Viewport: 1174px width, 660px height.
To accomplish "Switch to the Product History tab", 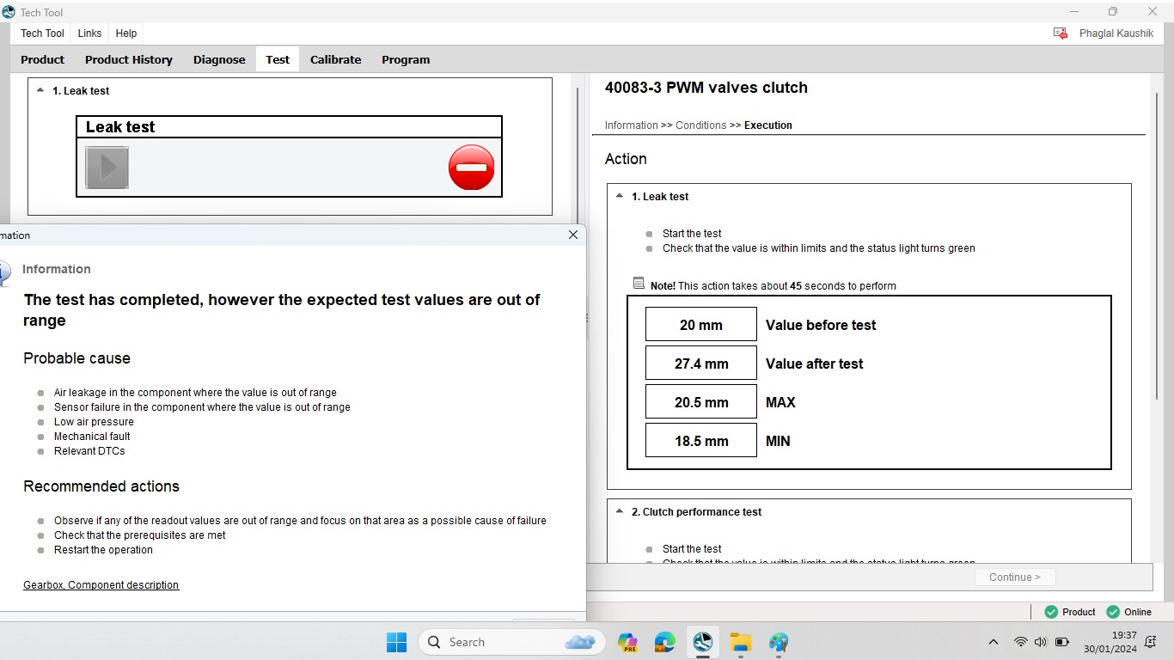I will coord(129,59).
